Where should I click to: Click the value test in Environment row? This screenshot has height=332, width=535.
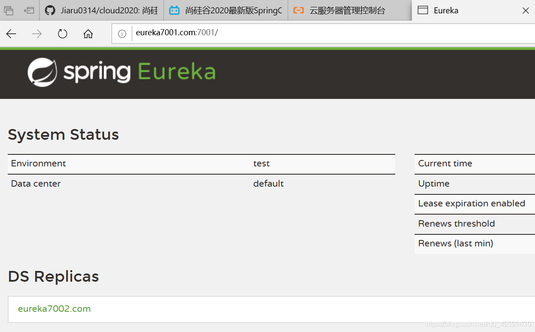261,163
